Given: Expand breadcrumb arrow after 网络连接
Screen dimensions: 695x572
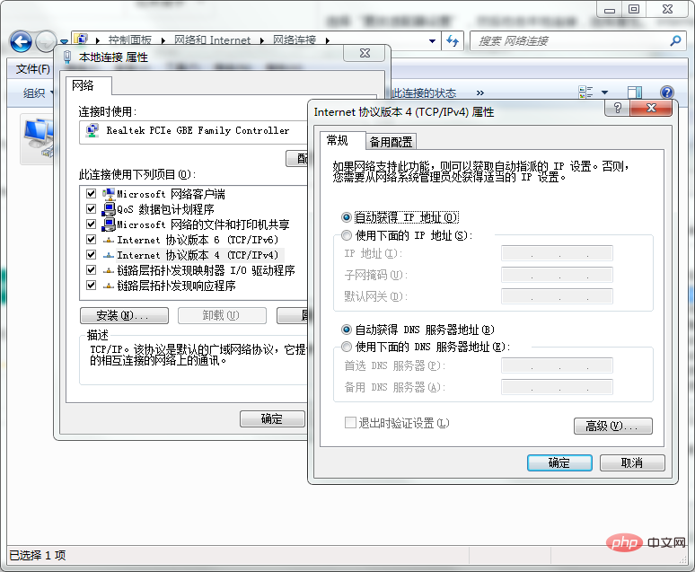Looking at the screenshot, I should point(328,40).
